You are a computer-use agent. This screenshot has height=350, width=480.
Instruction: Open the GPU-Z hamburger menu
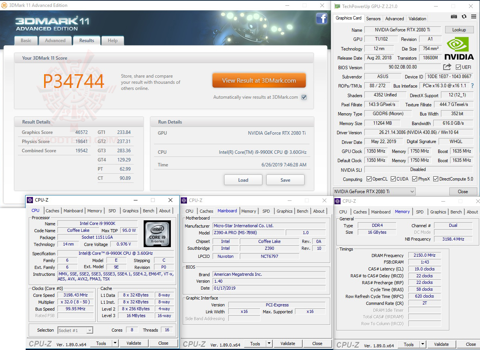tap(474, 16)
